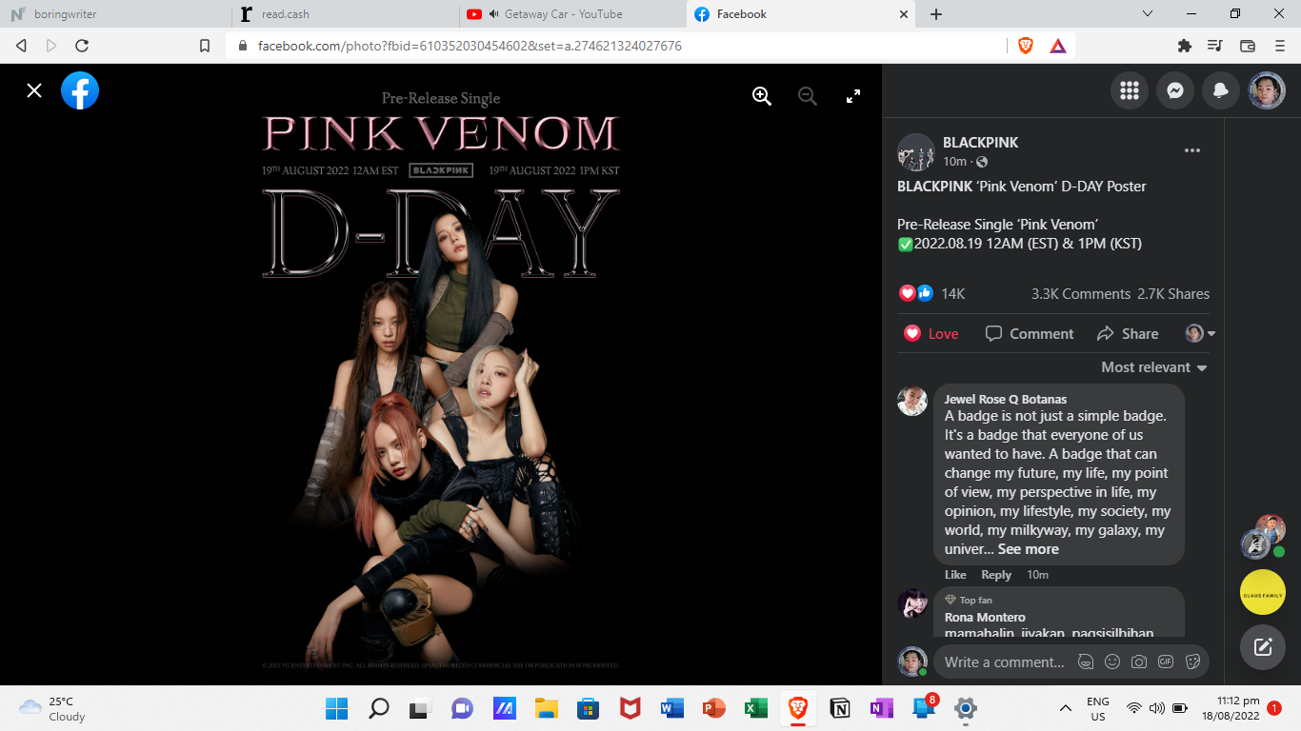The width and height of the screenshot is (1301, 731).
Task: Close the Facebook browser tab
Action: 904,14
